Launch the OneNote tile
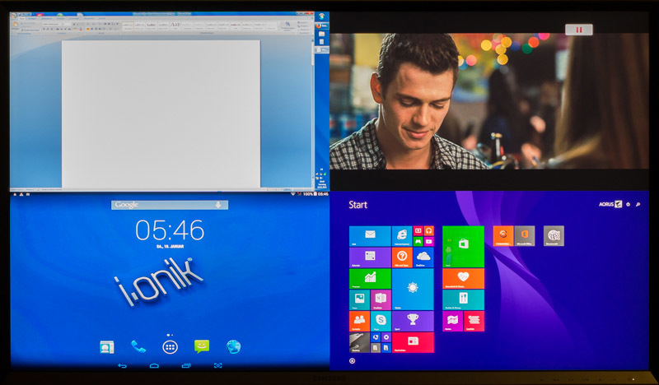The width and height of the screenshot is (659, 385). [x=381, y=299]
